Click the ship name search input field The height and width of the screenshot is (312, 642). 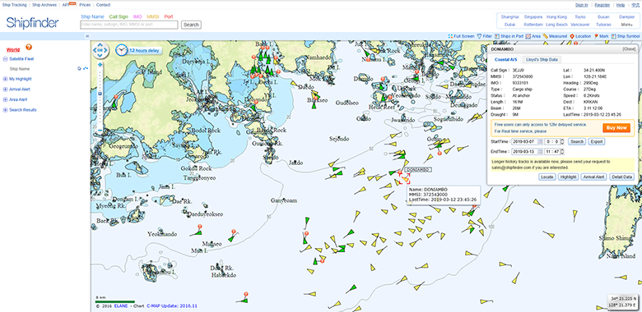click(129, 25)
